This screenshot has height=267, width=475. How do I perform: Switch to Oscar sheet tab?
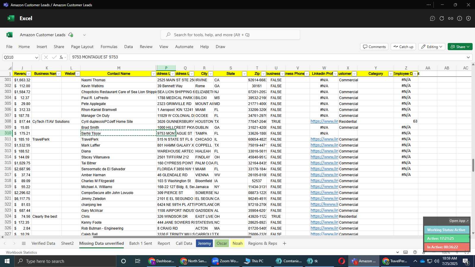coord(222,243)
